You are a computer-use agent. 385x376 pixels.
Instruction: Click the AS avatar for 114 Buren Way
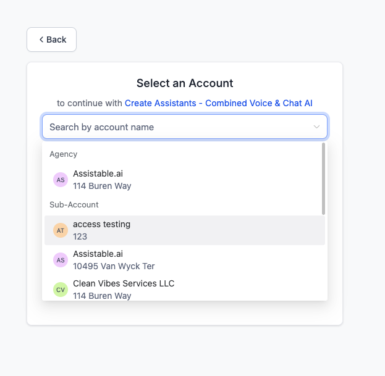coord(61,180)
